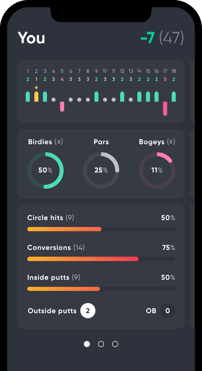
Task: Tap the pink double-bogey bar on hole 17
Action: tap(165, 108)
